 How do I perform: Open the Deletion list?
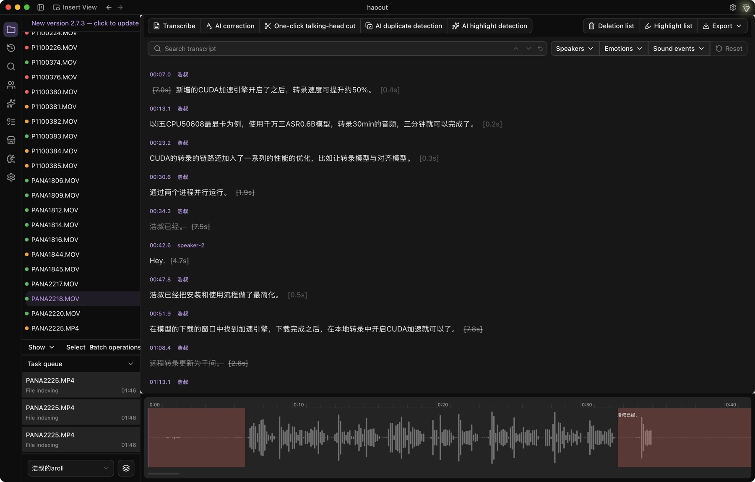coord(611,26)
